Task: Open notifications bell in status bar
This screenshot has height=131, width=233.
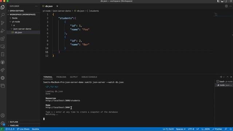Action: [230, 129]
